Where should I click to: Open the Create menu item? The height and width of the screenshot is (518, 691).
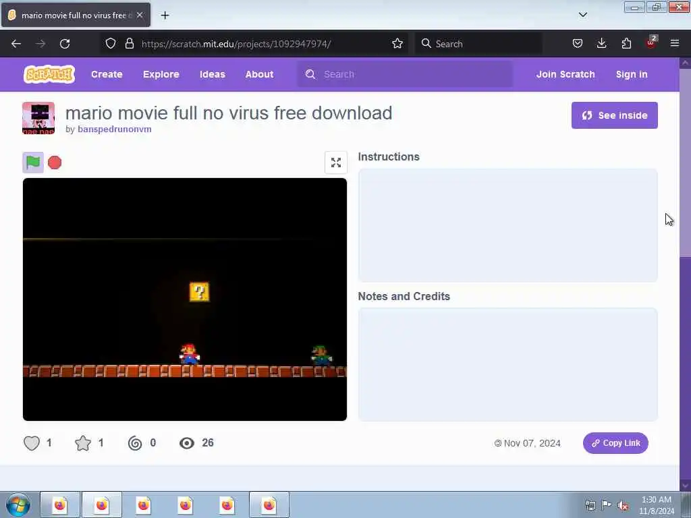tap(107, 74)
